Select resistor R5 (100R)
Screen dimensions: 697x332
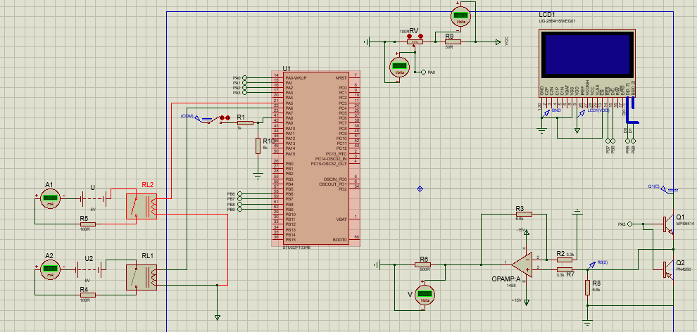pyautogui.click(x=87, y=224)
